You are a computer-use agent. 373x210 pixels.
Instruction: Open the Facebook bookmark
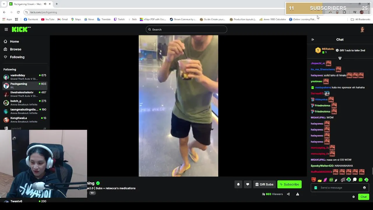click(31, 20)
